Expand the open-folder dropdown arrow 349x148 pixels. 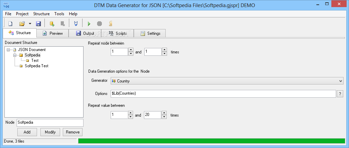click(x=30, y=24)
